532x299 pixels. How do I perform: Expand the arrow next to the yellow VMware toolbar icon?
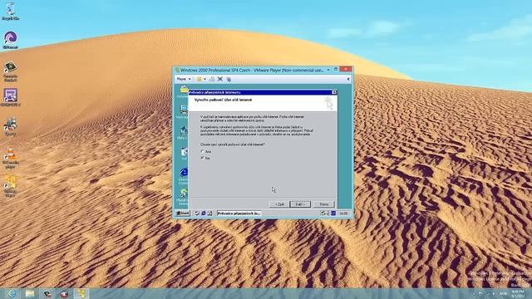[205, 79]
